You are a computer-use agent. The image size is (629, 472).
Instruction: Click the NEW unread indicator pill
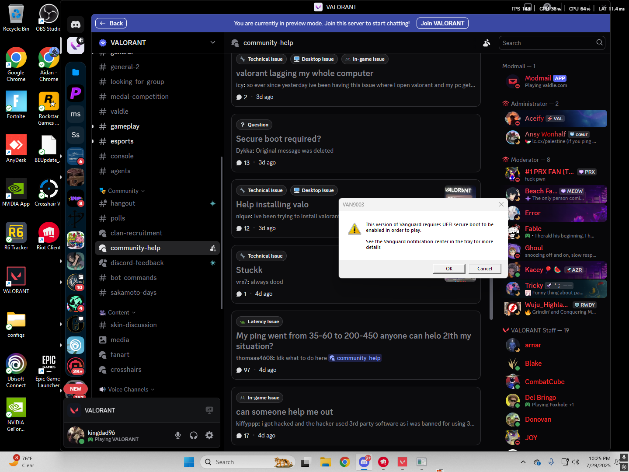coord(76,389)
